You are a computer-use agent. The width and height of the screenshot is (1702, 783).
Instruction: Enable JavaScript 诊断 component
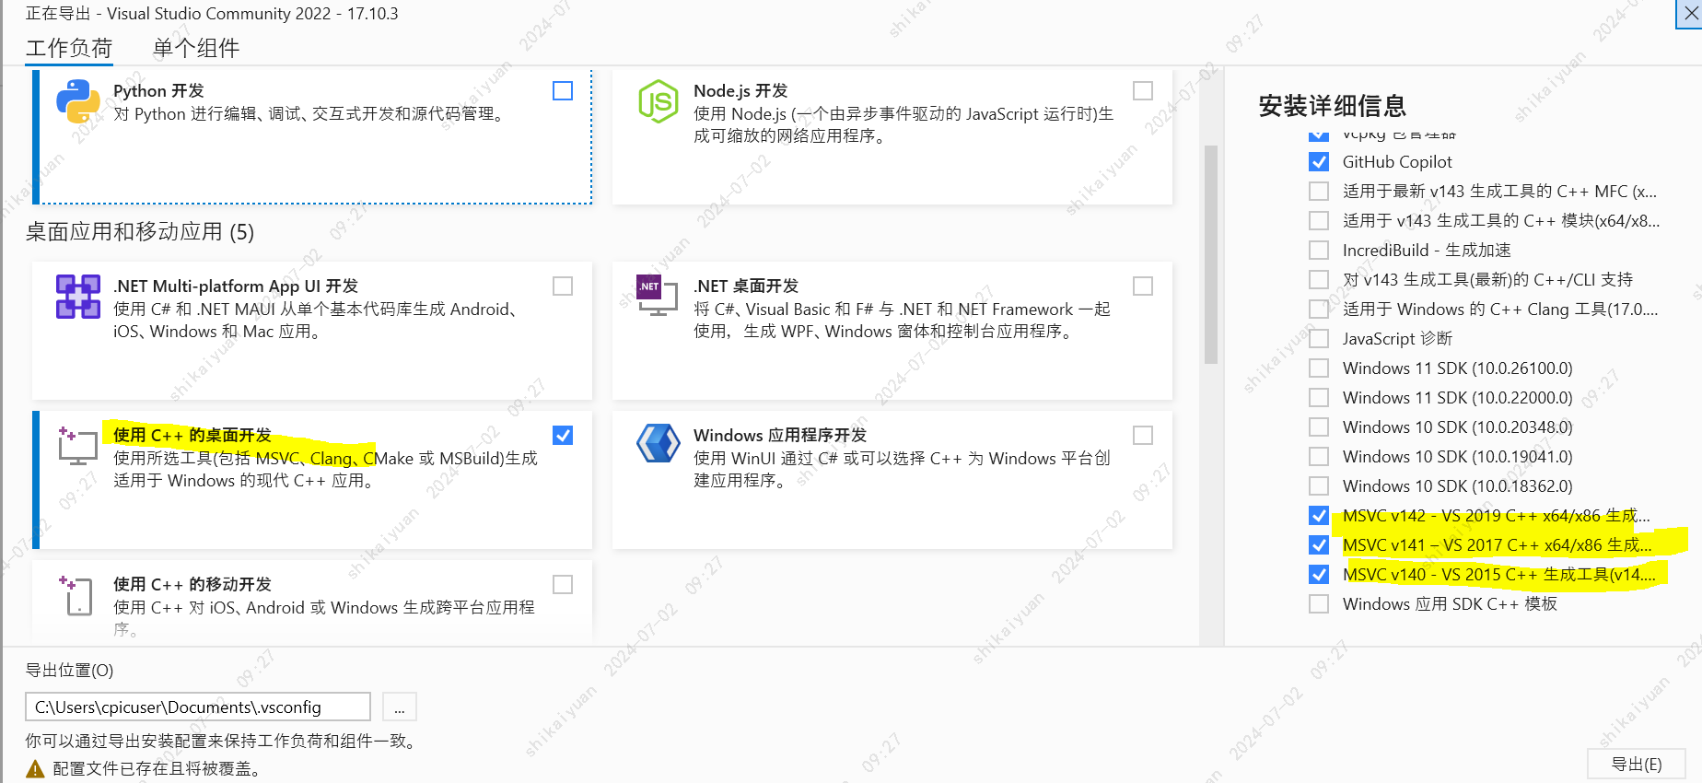tap(1319, 339)
